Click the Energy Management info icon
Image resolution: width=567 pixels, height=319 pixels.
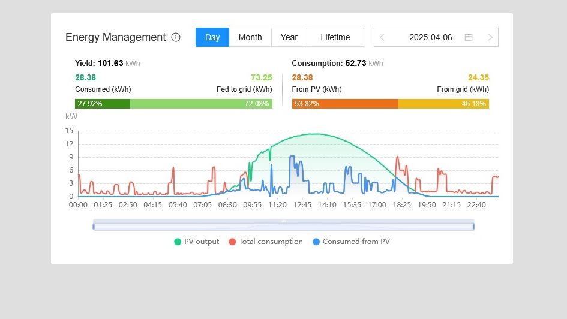(x=176, y=37)
